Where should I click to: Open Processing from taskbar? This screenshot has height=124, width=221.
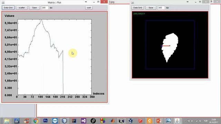93,121
